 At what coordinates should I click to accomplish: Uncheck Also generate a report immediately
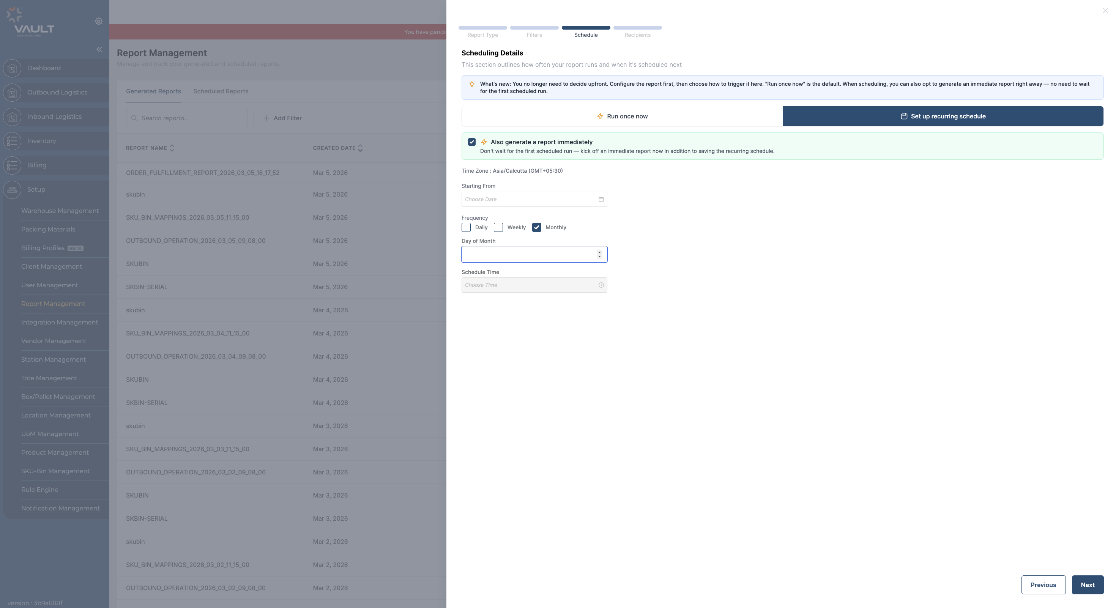pos(472,142)
